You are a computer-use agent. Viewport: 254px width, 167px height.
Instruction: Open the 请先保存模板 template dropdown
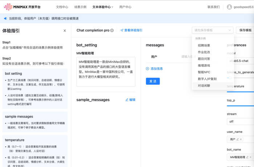tap(213, 30)
